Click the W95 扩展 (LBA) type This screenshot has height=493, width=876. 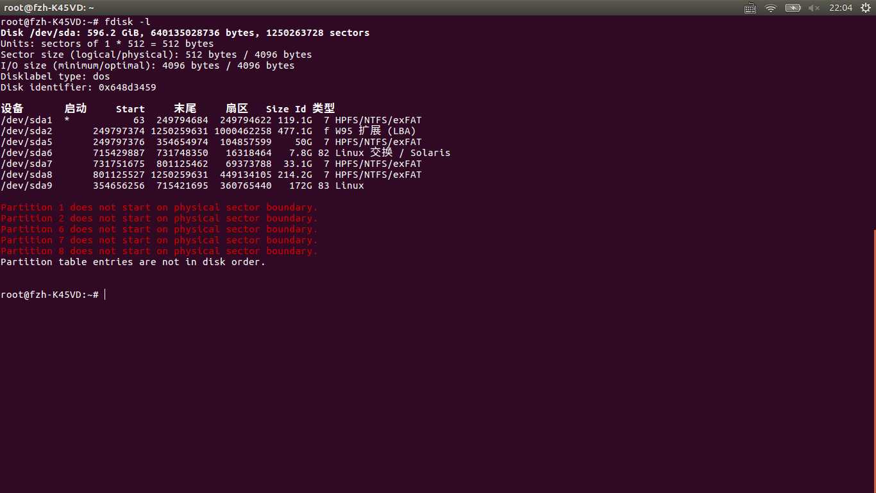click(x=376, y=131)
